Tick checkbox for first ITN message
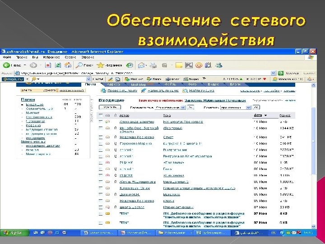The image size is (325, 244). click(101, 213)
